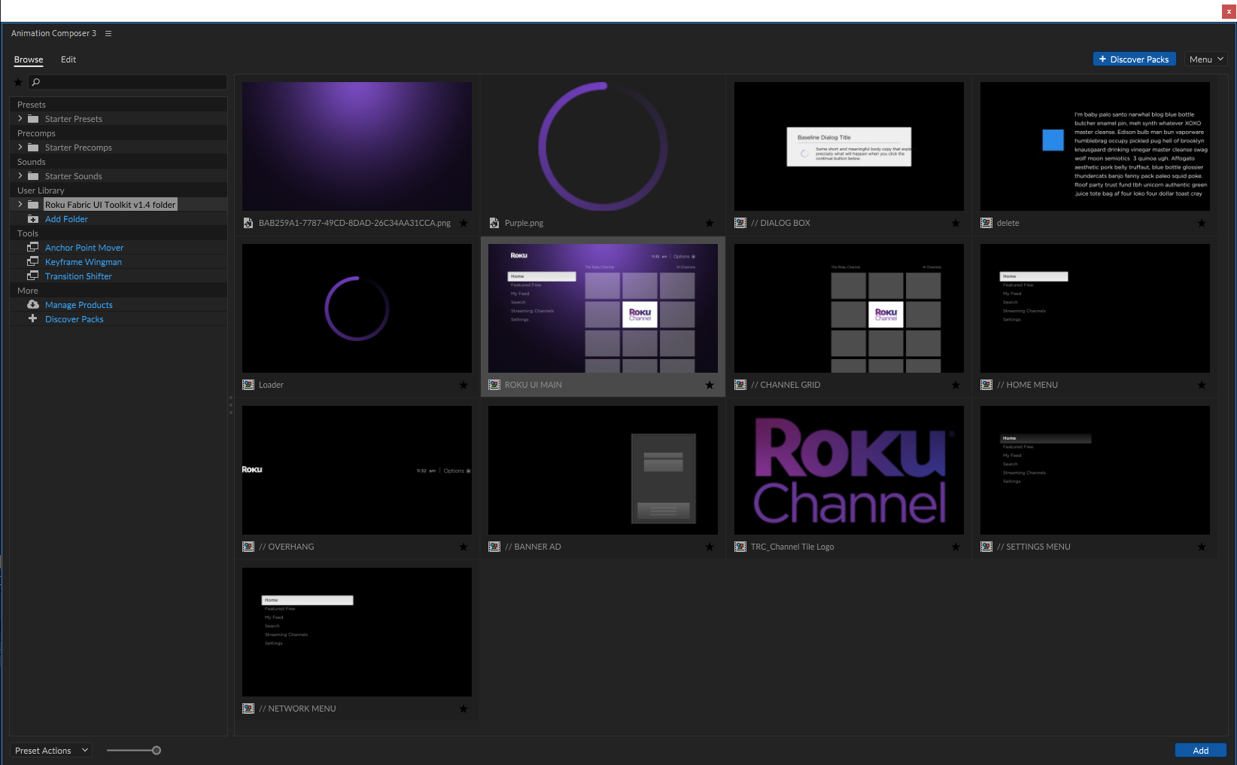Viewport: 1237px width, 765px height.
Task: Click the composition icon next to TRC_Channel Tile Logo
Action: tap(740, 547)
